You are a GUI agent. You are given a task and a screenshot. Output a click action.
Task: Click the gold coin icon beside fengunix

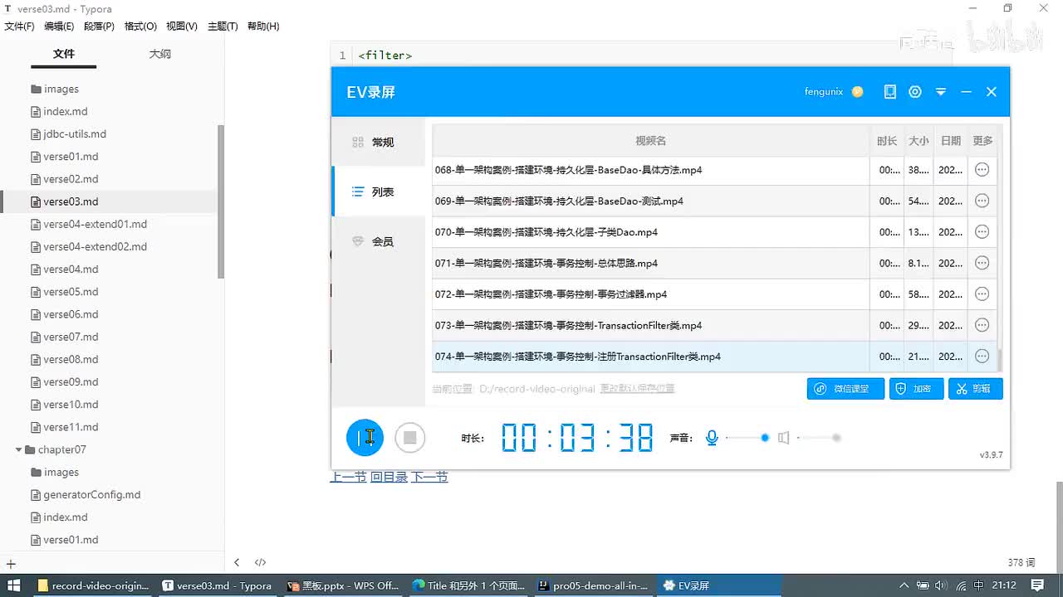857,92
